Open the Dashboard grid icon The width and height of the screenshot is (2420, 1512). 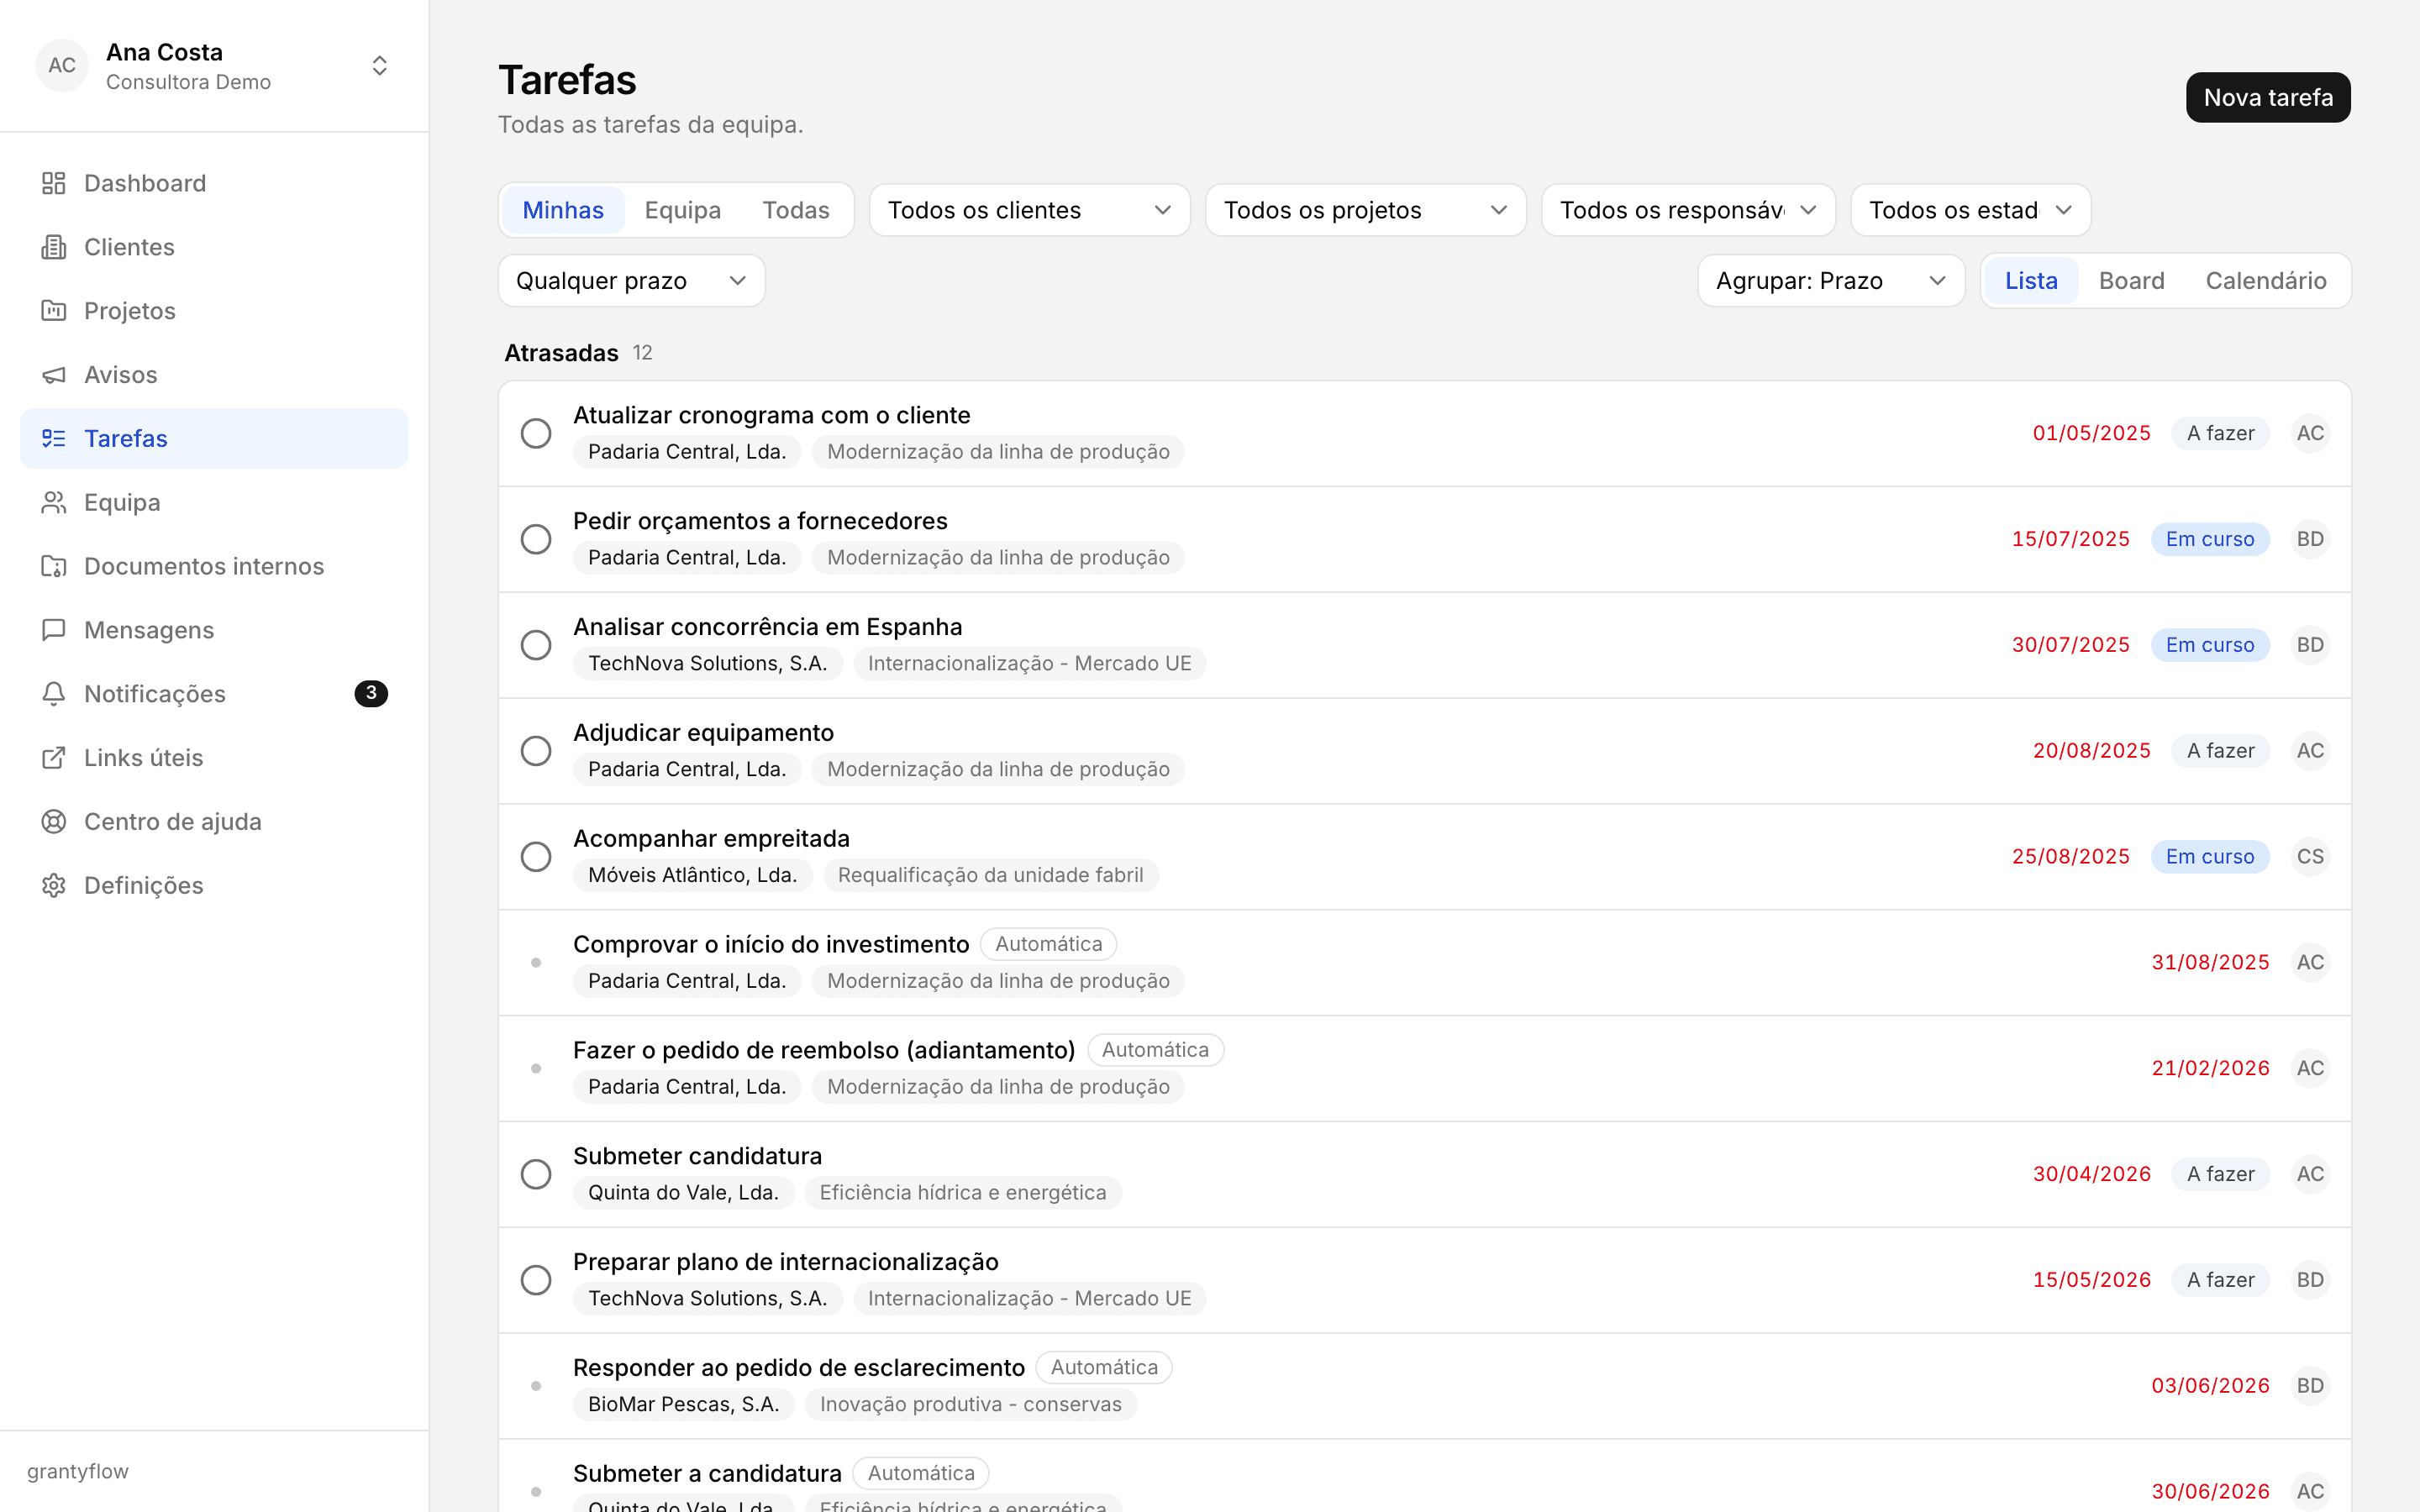[53, 183]
